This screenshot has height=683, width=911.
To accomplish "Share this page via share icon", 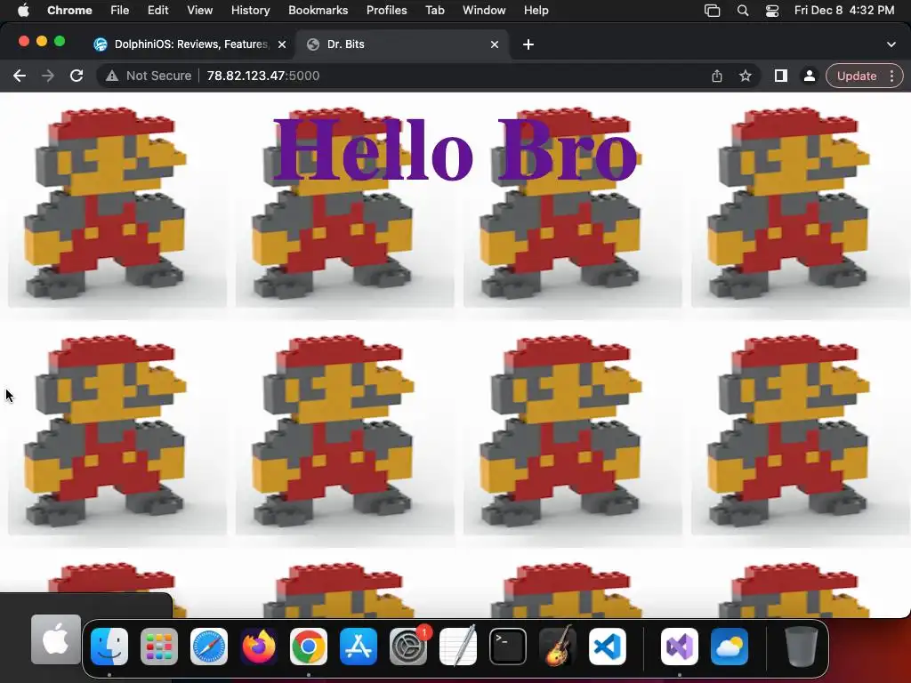I will (x=717, y=76).
